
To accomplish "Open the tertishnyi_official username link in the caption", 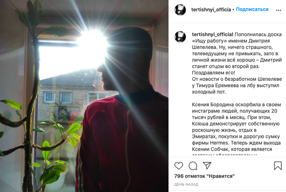I will [x=212, y=34].
